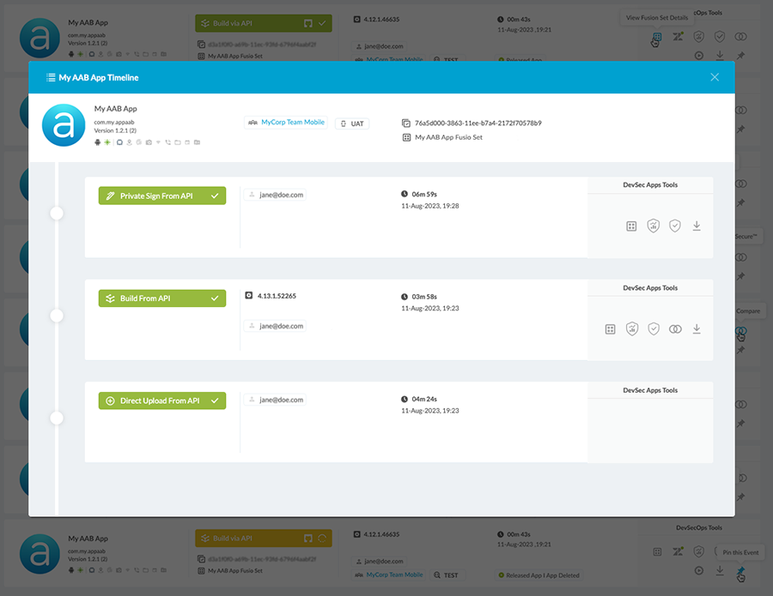Open Fusion Set details in Private Sign row
This screenshot has width=773, height=596.
pyautogui.click(x=631, y=226)
